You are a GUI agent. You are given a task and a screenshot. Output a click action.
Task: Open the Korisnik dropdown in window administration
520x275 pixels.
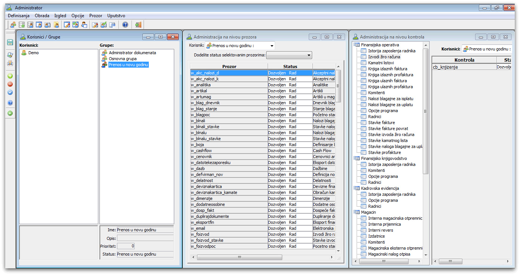[272, 46]
